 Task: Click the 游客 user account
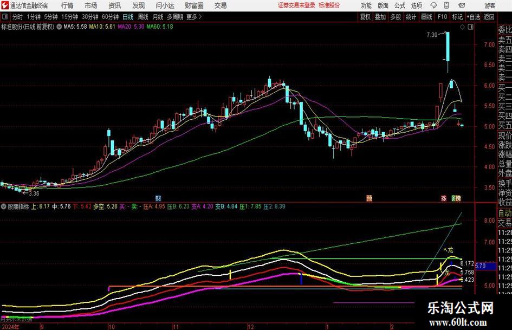pos(489,5)
